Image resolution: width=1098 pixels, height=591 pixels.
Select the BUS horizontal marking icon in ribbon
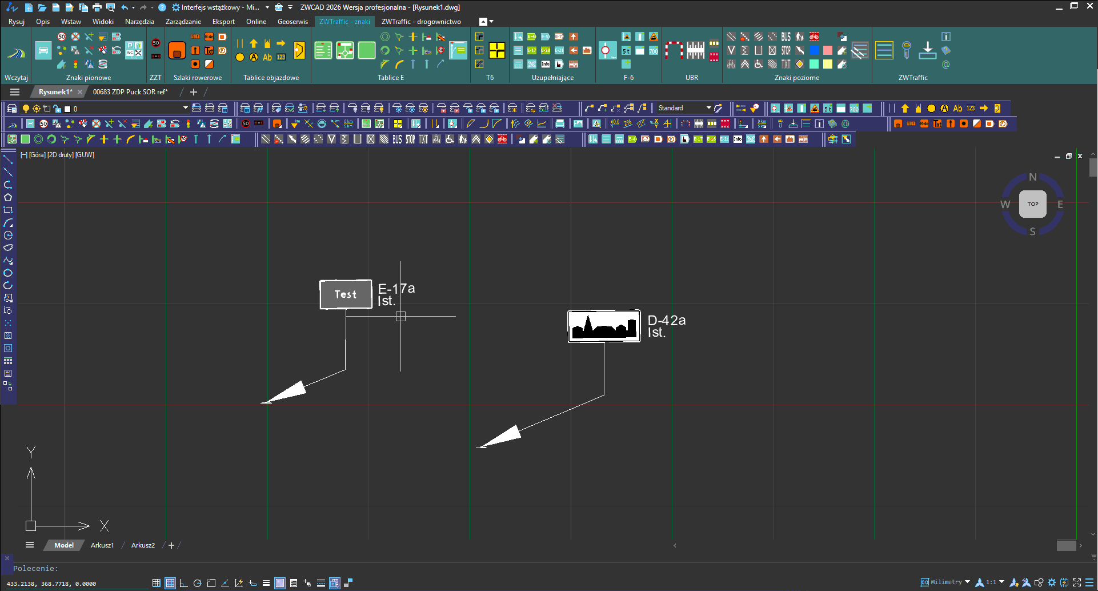tap(786, 37)
